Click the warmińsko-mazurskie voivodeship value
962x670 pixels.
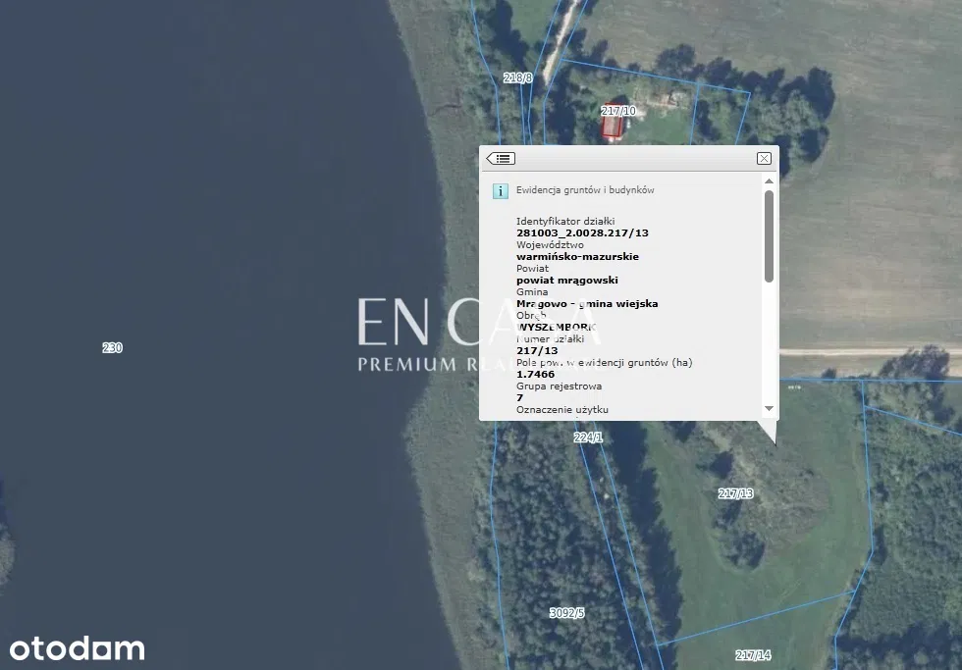pos(577,256)
